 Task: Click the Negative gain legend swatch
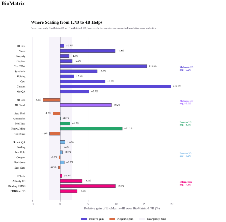(x=112, y=219)
